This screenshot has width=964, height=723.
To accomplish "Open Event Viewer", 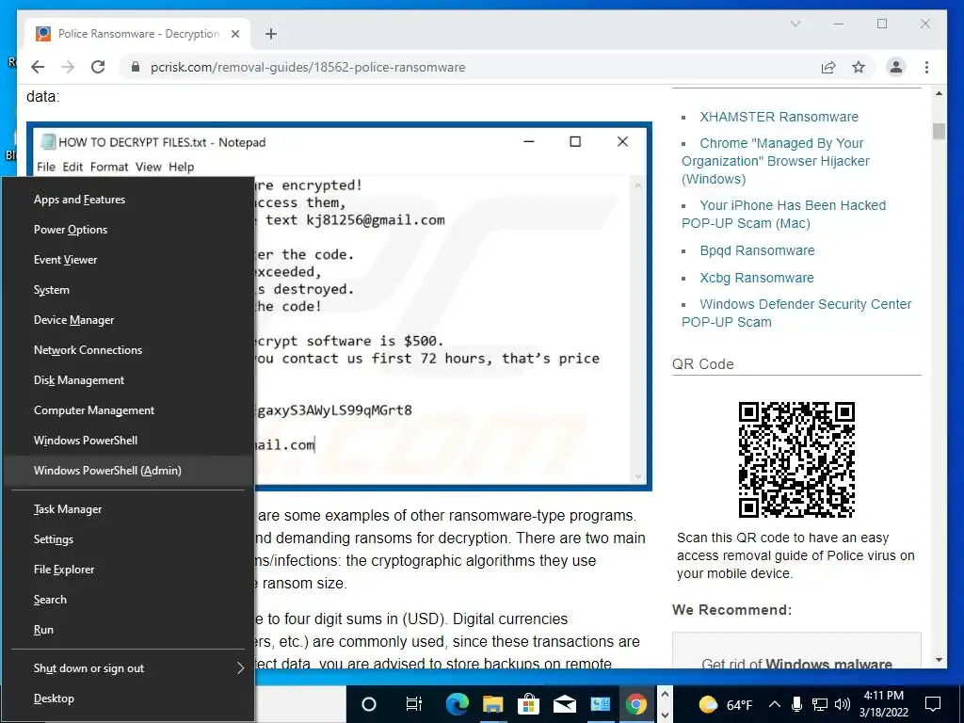I will 129,260.
